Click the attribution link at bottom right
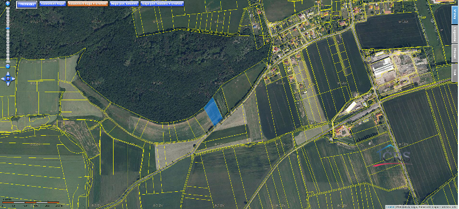The image size is (459, 209). tap(390, 207)
